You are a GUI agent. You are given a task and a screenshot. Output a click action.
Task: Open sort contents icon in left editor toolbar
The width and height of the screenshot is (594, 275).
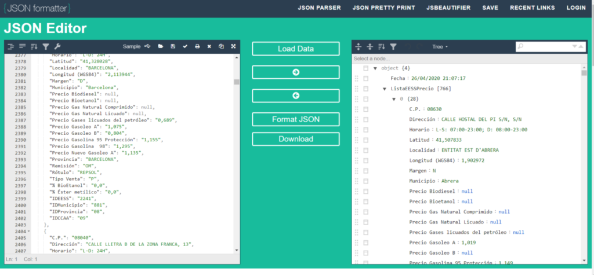(34, 46)
